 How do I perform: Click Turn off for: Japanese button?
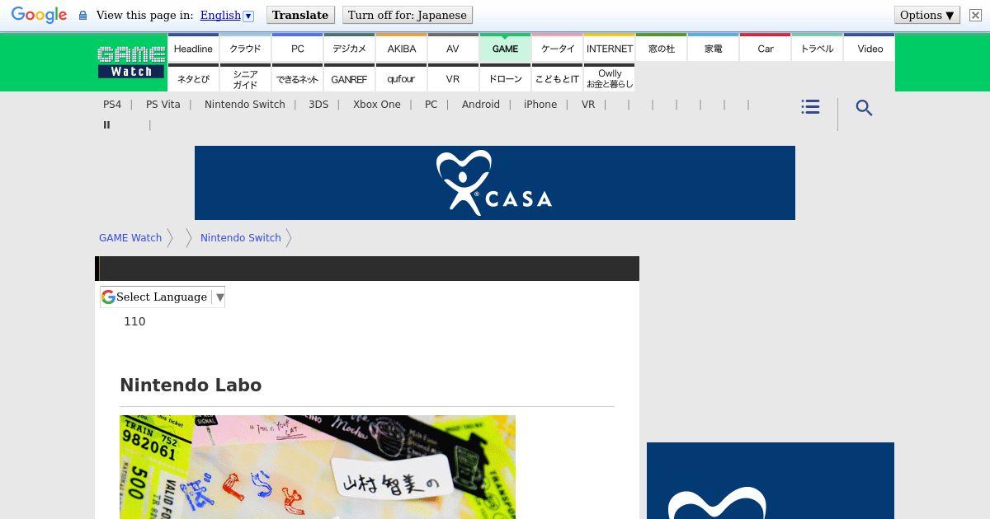407,15
